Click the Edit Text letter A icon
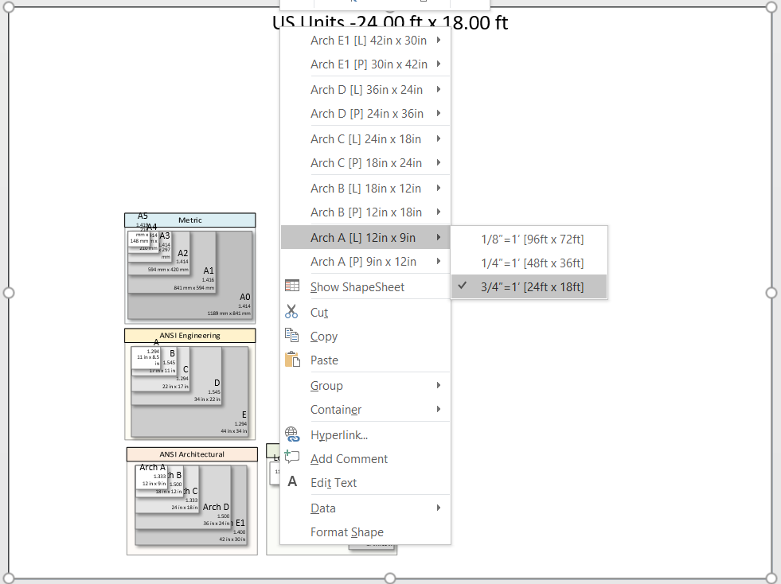 291,482
